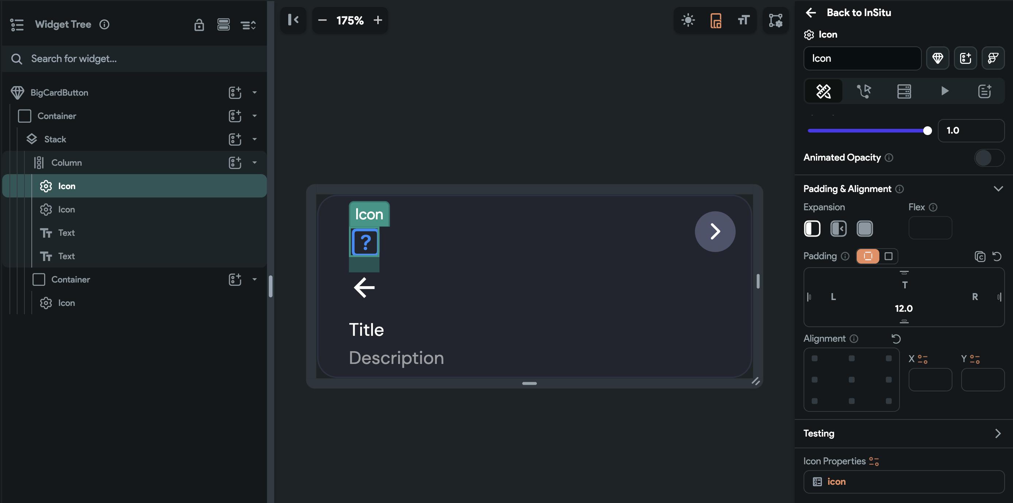
Task: Open the backend query tab
Action: click(x=904, y=91)
